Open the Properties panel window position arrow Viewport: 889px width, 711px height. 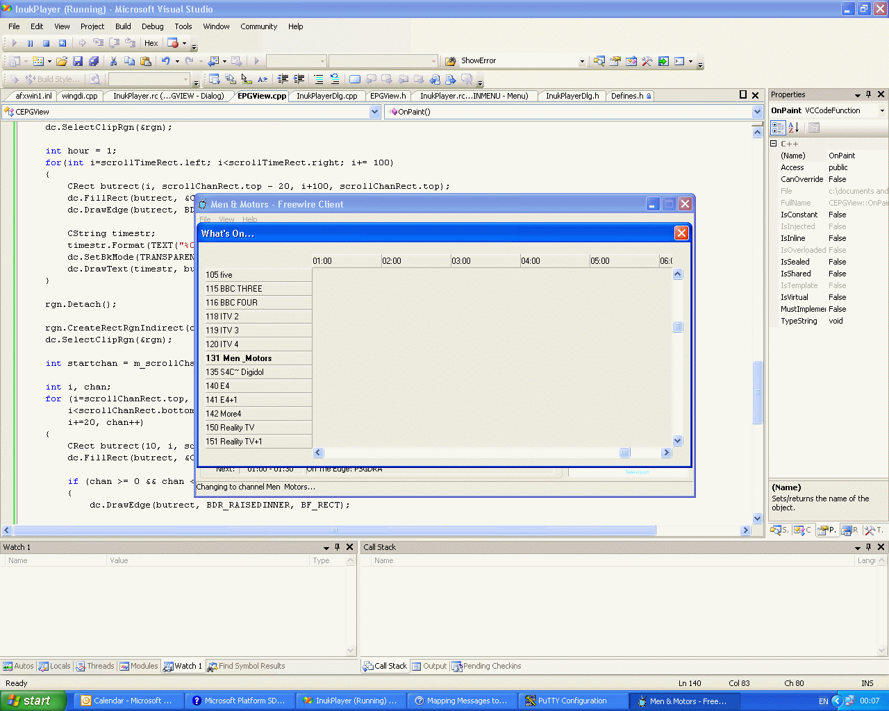point(857,94)
